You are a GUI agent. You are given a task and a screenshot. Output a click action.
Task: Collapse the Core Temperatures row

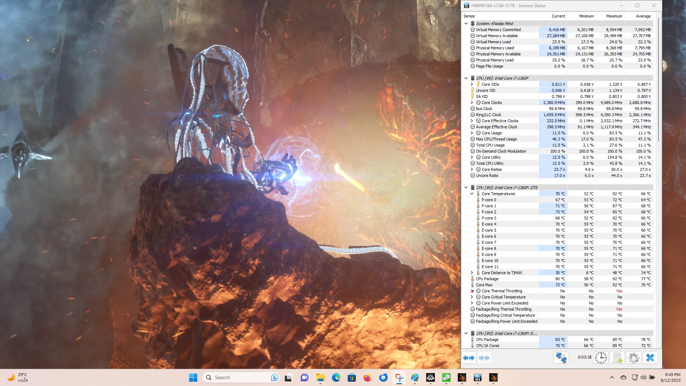pos(472,194)
